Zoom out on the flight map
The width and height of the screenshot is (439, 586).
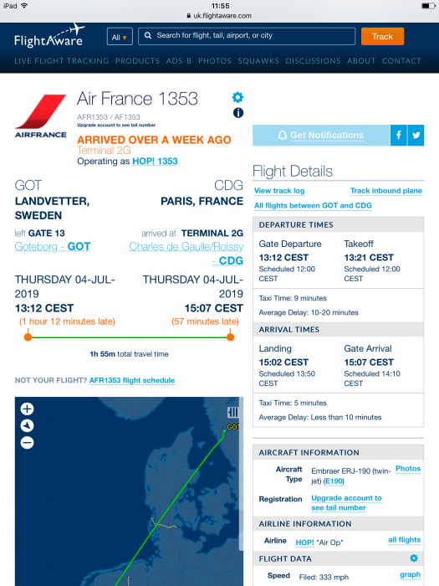click(27, 443)
